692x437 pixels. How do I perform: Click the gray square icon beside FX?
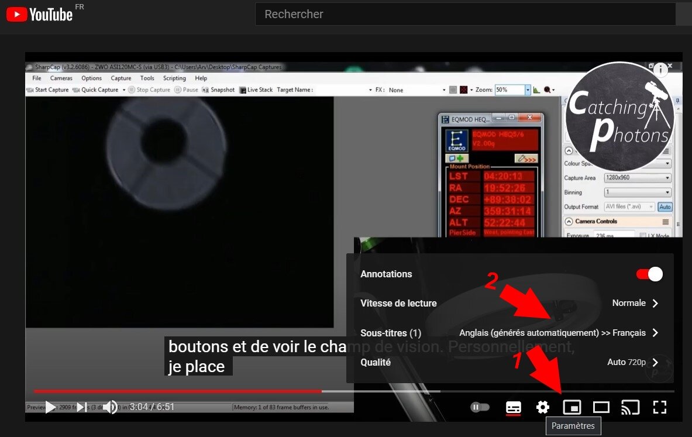tap(453, 90)
